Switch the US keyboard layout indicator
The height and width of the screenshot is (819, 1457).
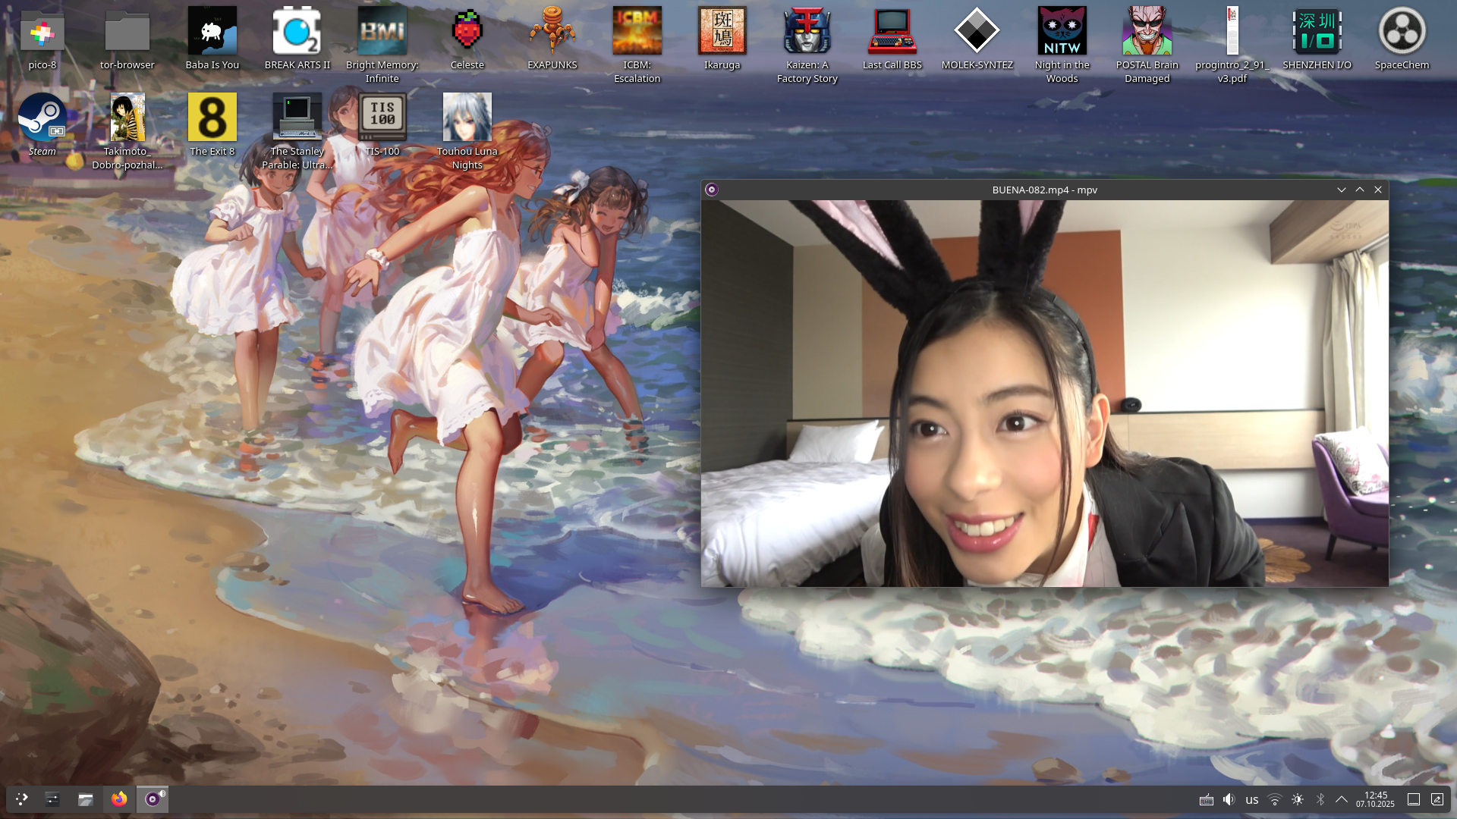[1252, 799]
